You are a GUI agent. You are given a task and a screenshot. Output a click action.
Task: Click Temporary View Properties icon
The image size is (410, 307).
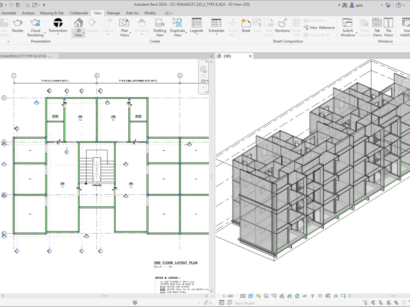click(320, 296)
